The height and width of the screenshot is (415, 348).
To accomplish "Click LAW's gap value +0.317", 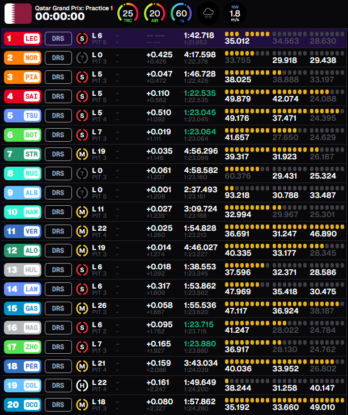I will click(x=158, y=286).
